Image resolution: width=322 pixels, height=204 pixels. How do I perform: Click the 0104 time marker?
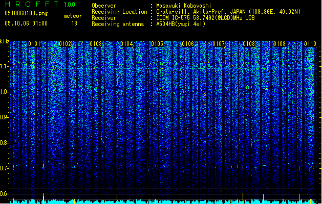pos(126,44)
